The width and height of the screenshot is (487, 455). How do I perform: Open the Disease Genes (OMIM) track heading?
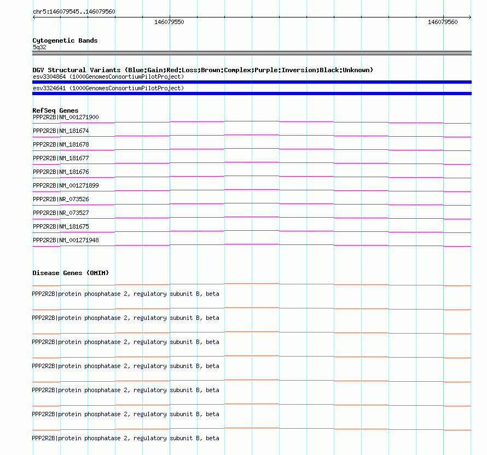(71, 273)
